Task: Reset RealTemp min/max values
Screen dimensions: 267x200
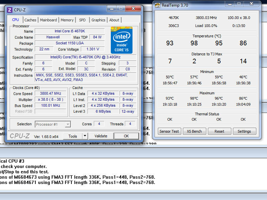Action: pos(219,131)
